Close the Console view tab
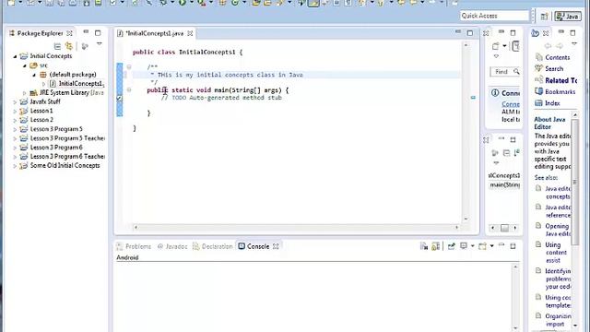 click(276, 246)
